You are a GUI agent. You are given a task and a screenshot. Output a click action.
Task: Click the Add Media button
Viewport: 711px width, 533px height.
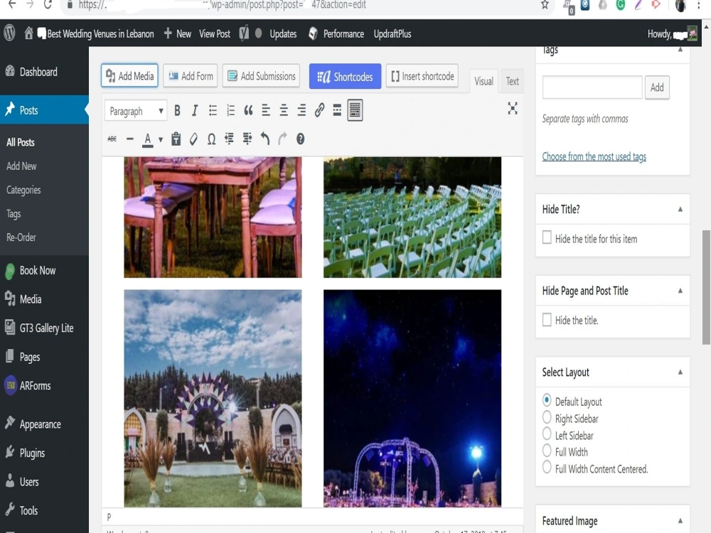(129, 76)
